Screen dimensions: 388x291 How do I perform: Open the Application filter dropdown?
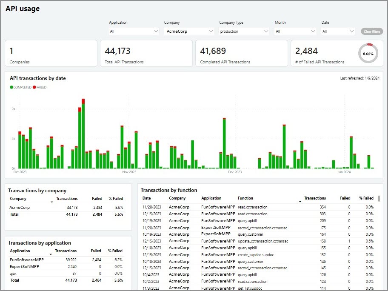click(134, 31)
